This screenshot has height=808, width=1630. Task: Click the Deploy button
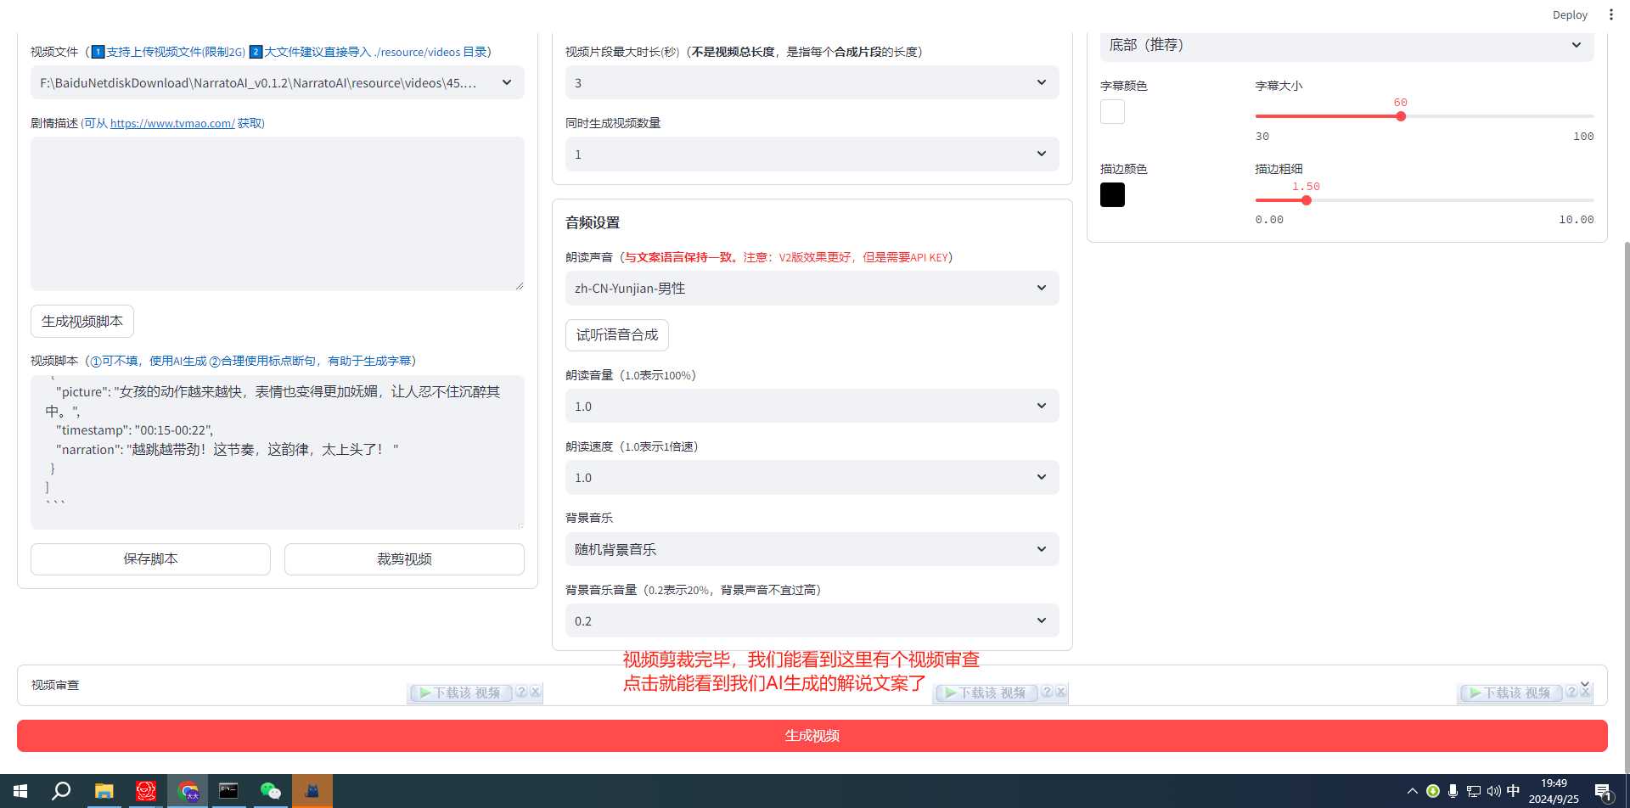pyautogui.click(x=1570, y=14)
